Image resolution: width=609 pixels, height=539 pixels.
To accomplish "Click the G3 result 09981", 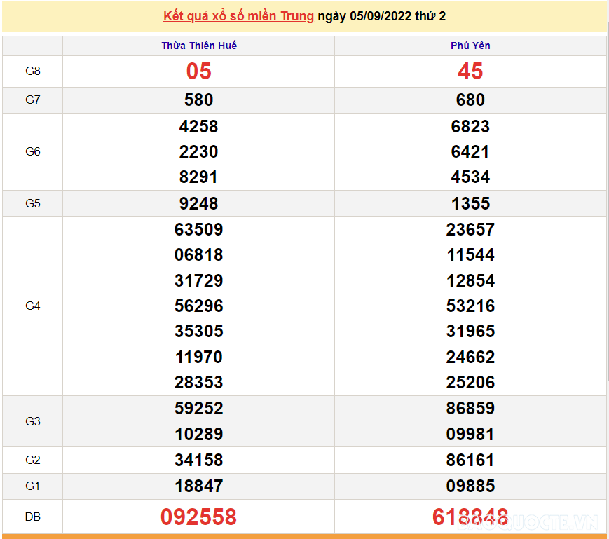I will [470, 433].
